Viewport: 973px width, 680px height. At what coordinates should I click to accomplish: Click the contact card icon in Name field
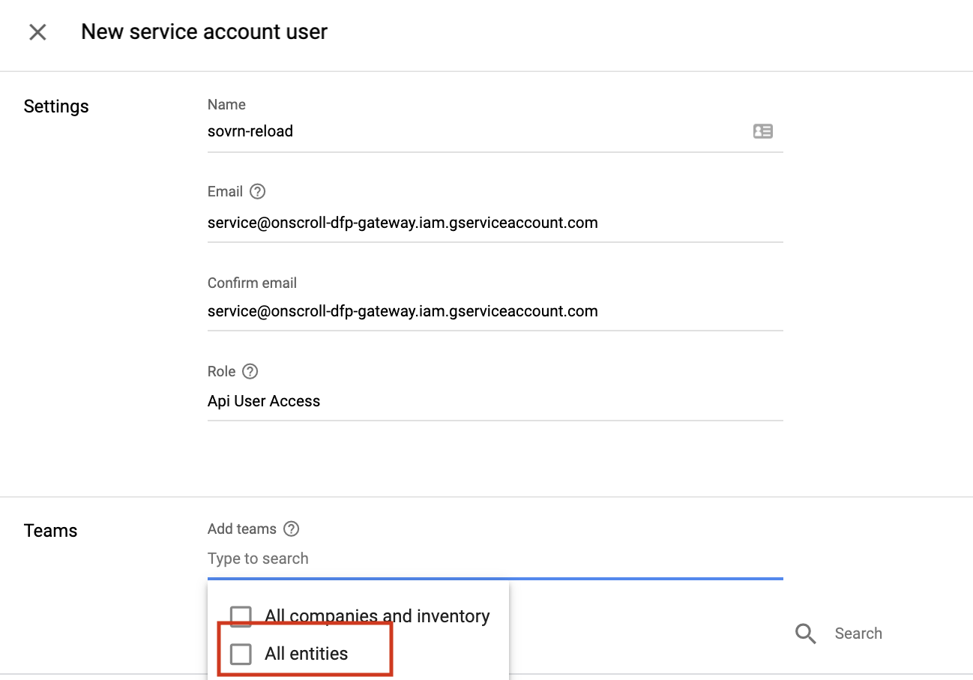(762, 131)
